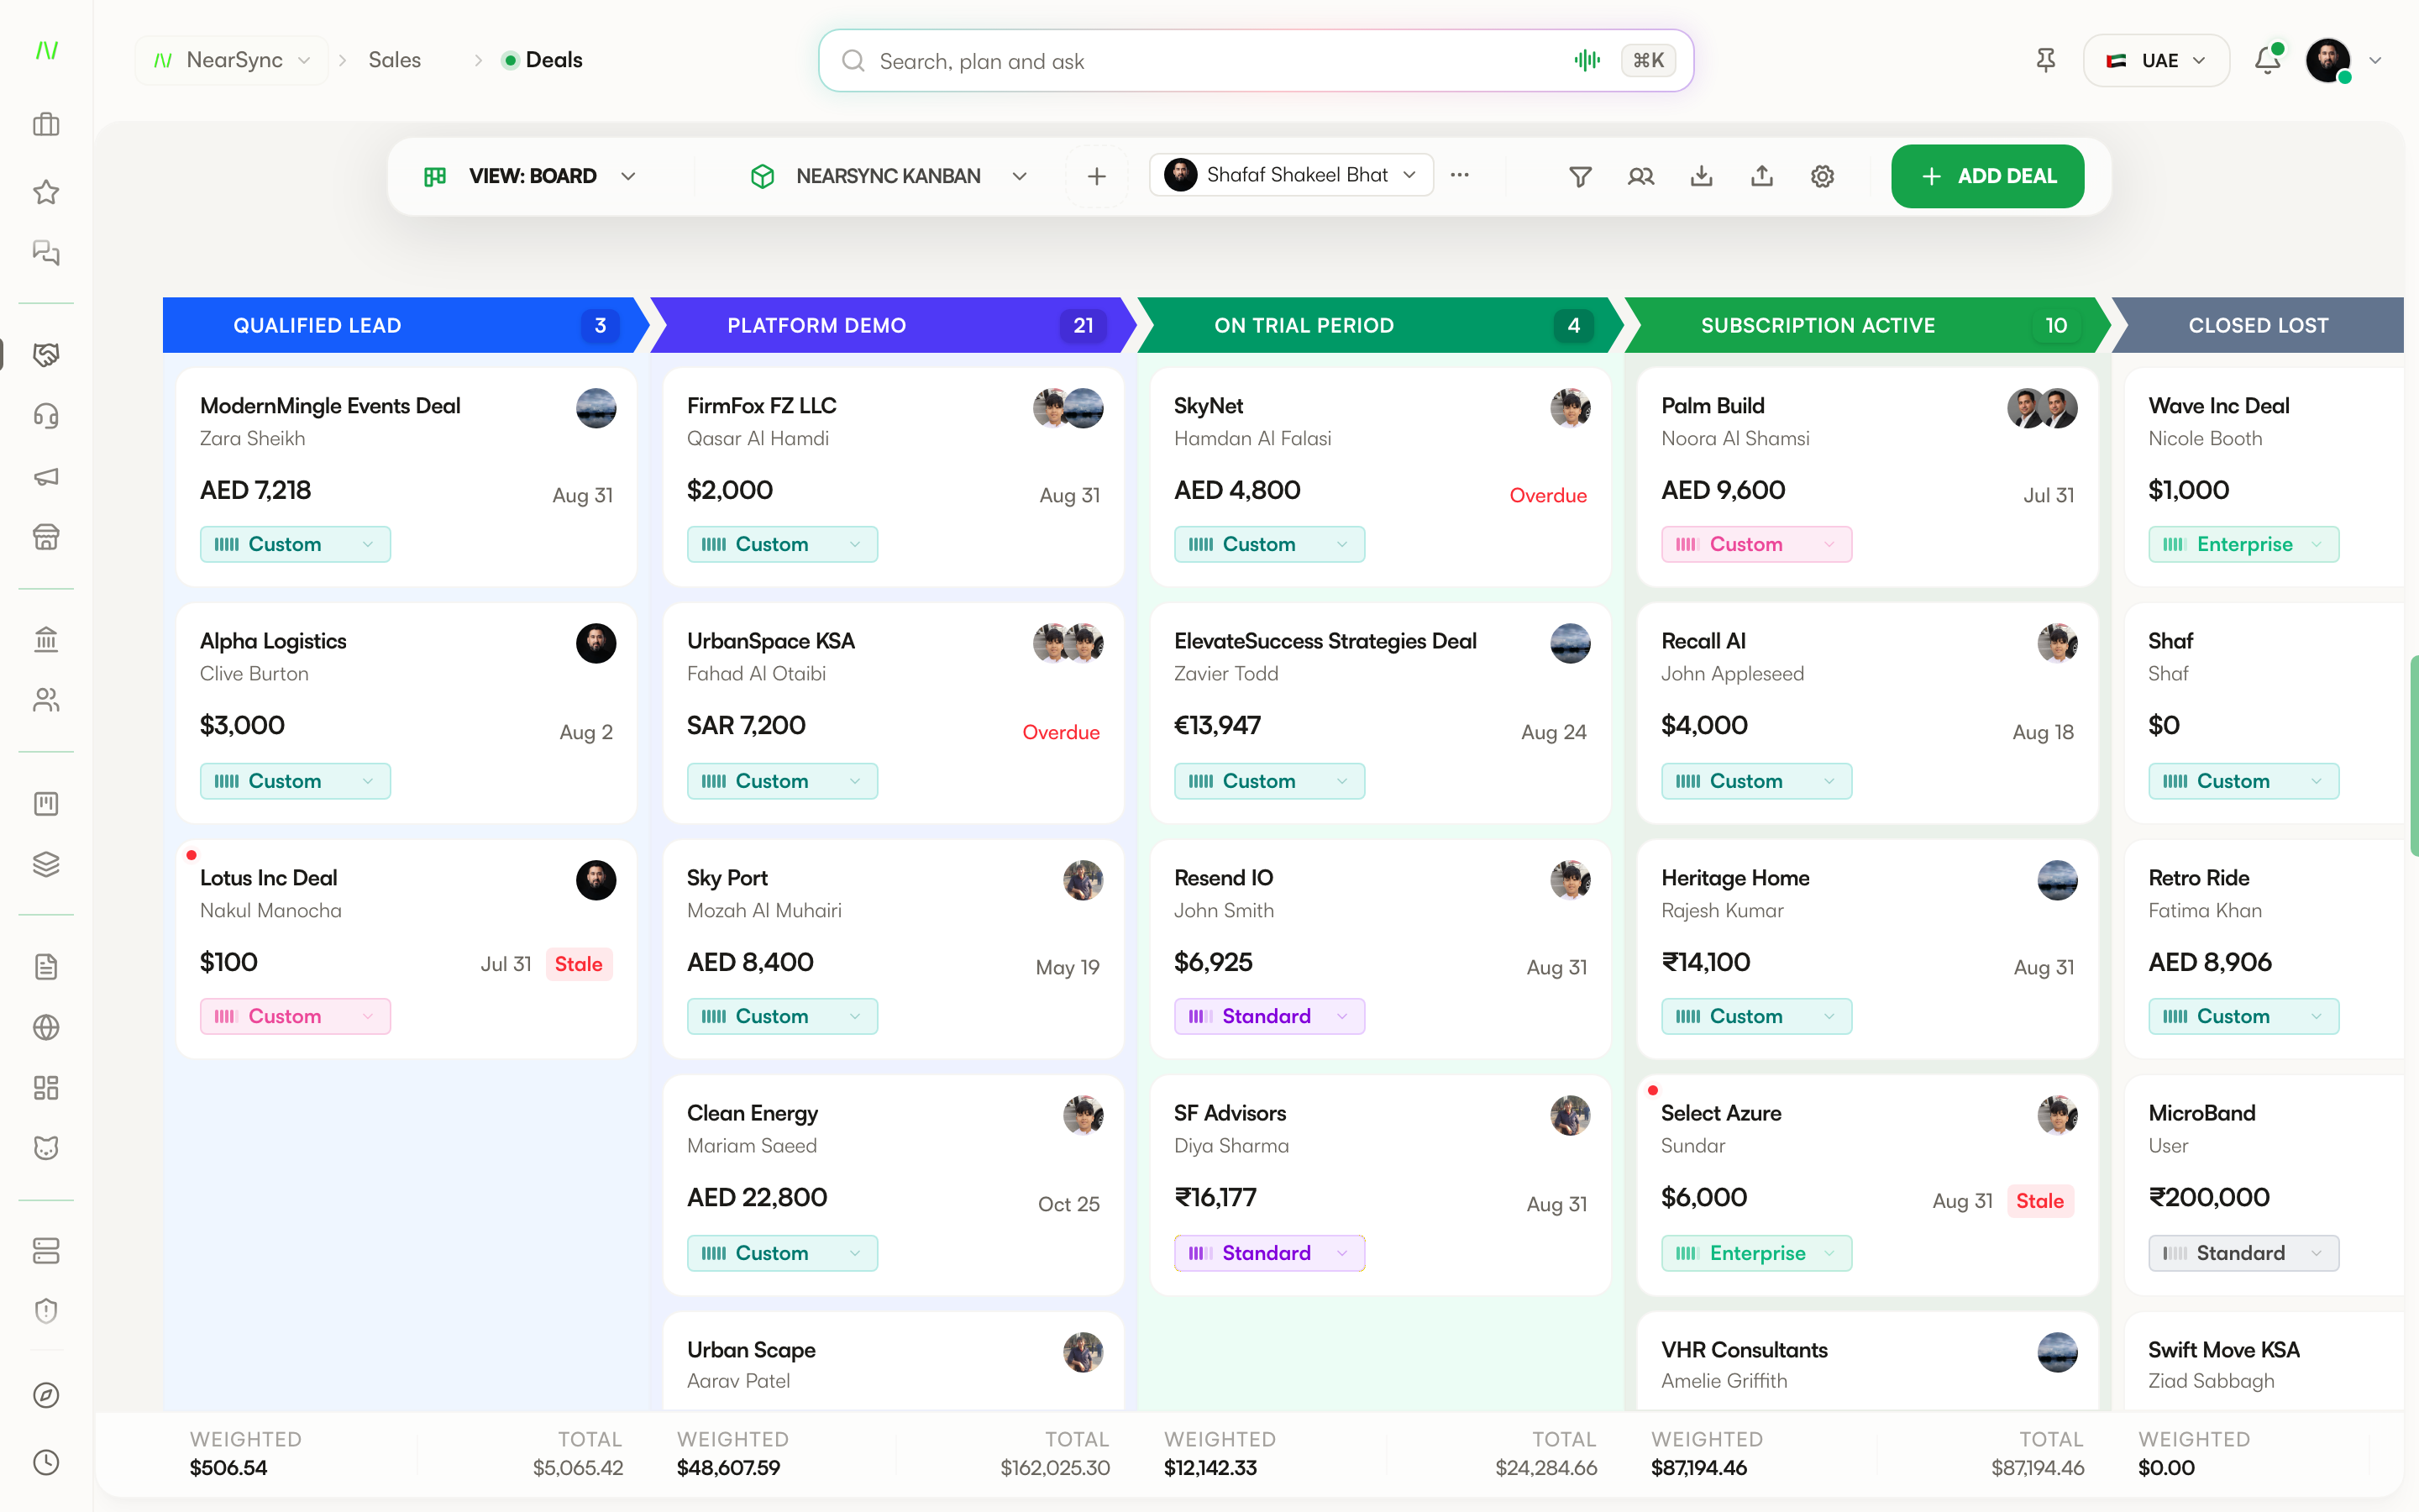Click AED 22,800 amount on Clean Energy

(757, 1198)
